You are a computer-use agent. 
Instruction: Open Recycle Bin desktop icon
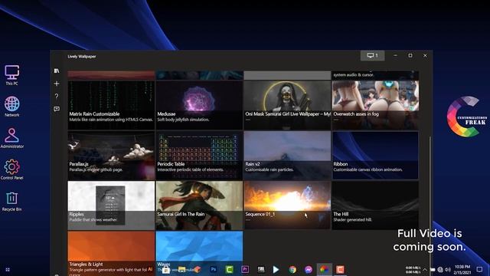[x=12, y=201]
